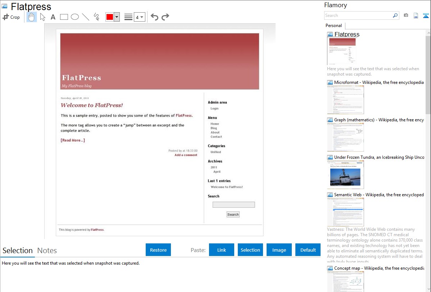Open Semantic Web snapshot title
Screen dimensions: 431x292
point(379,194)
